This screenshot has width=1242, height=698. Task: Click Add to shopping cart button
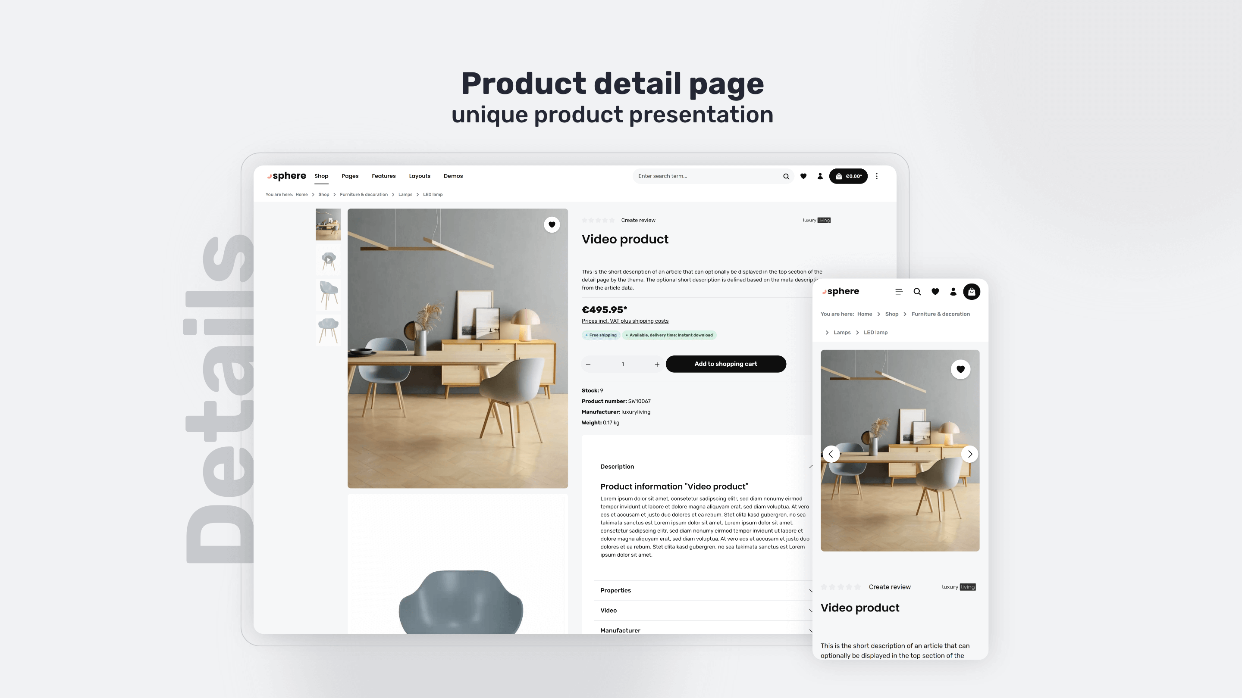(725, 364)
